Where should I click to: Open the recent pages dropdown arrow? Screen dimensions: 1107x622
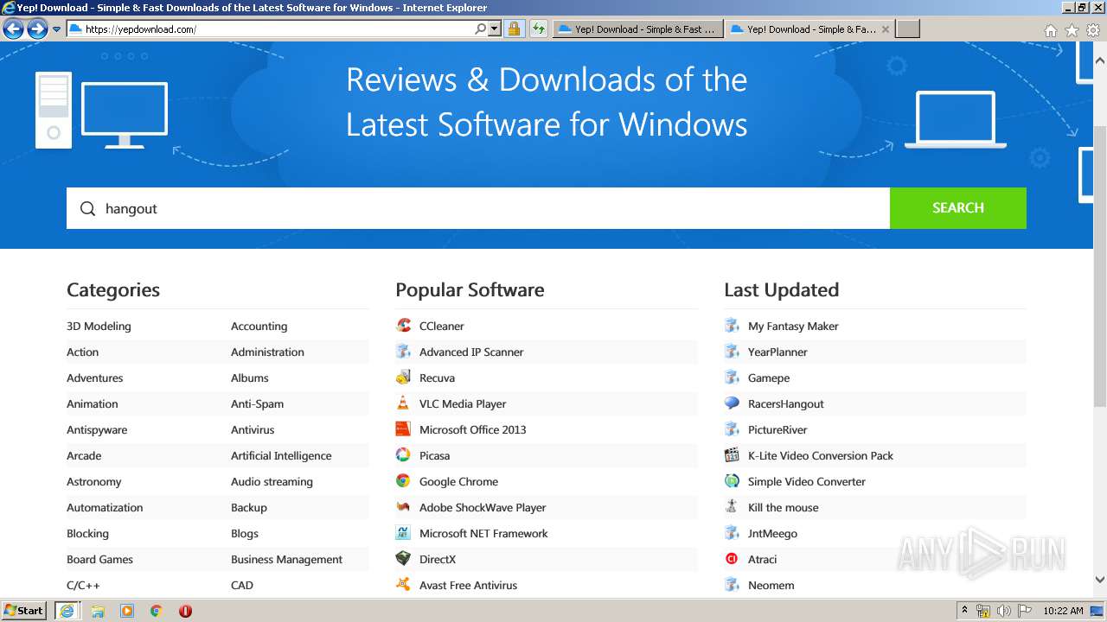click(x=57, y=29)
